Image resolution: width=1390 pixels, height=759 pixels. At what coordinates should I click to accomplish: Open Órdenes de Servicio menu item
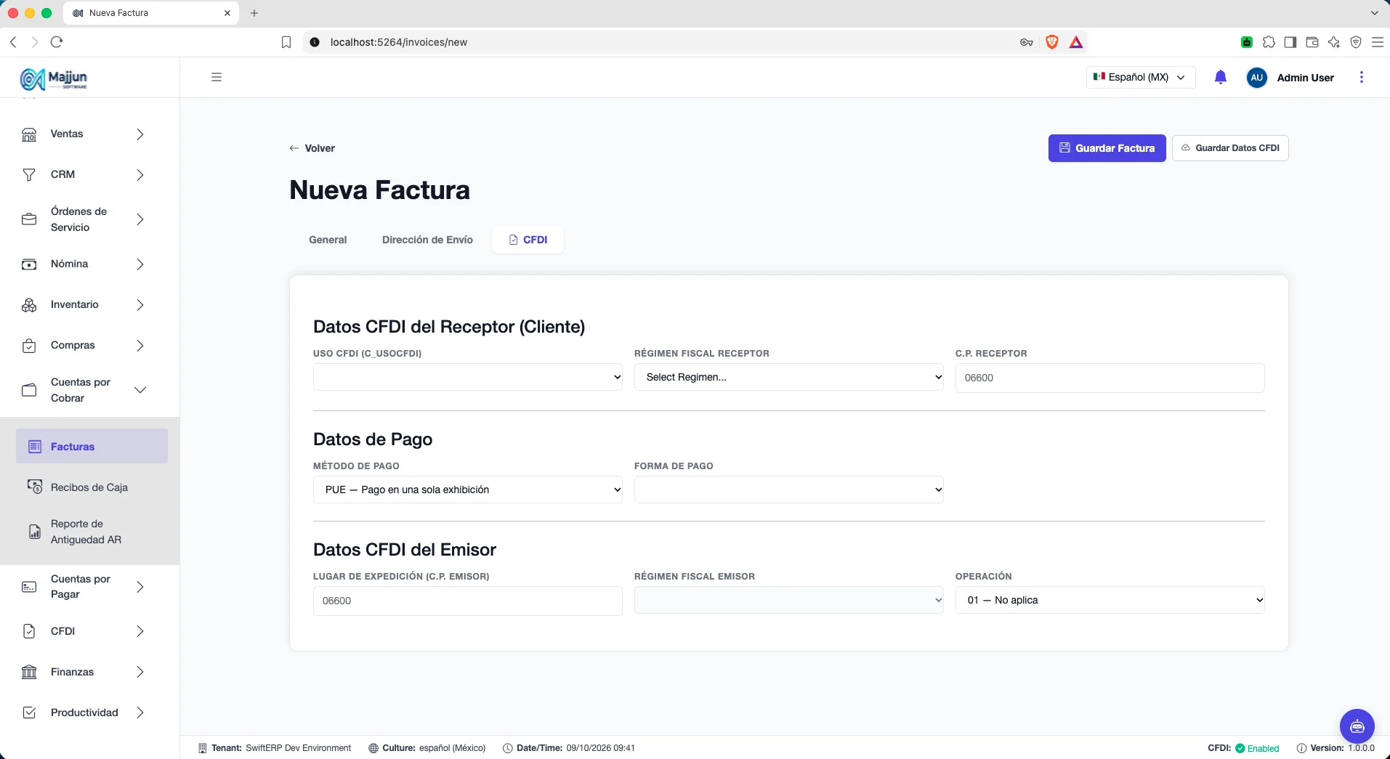click(90, 219)
